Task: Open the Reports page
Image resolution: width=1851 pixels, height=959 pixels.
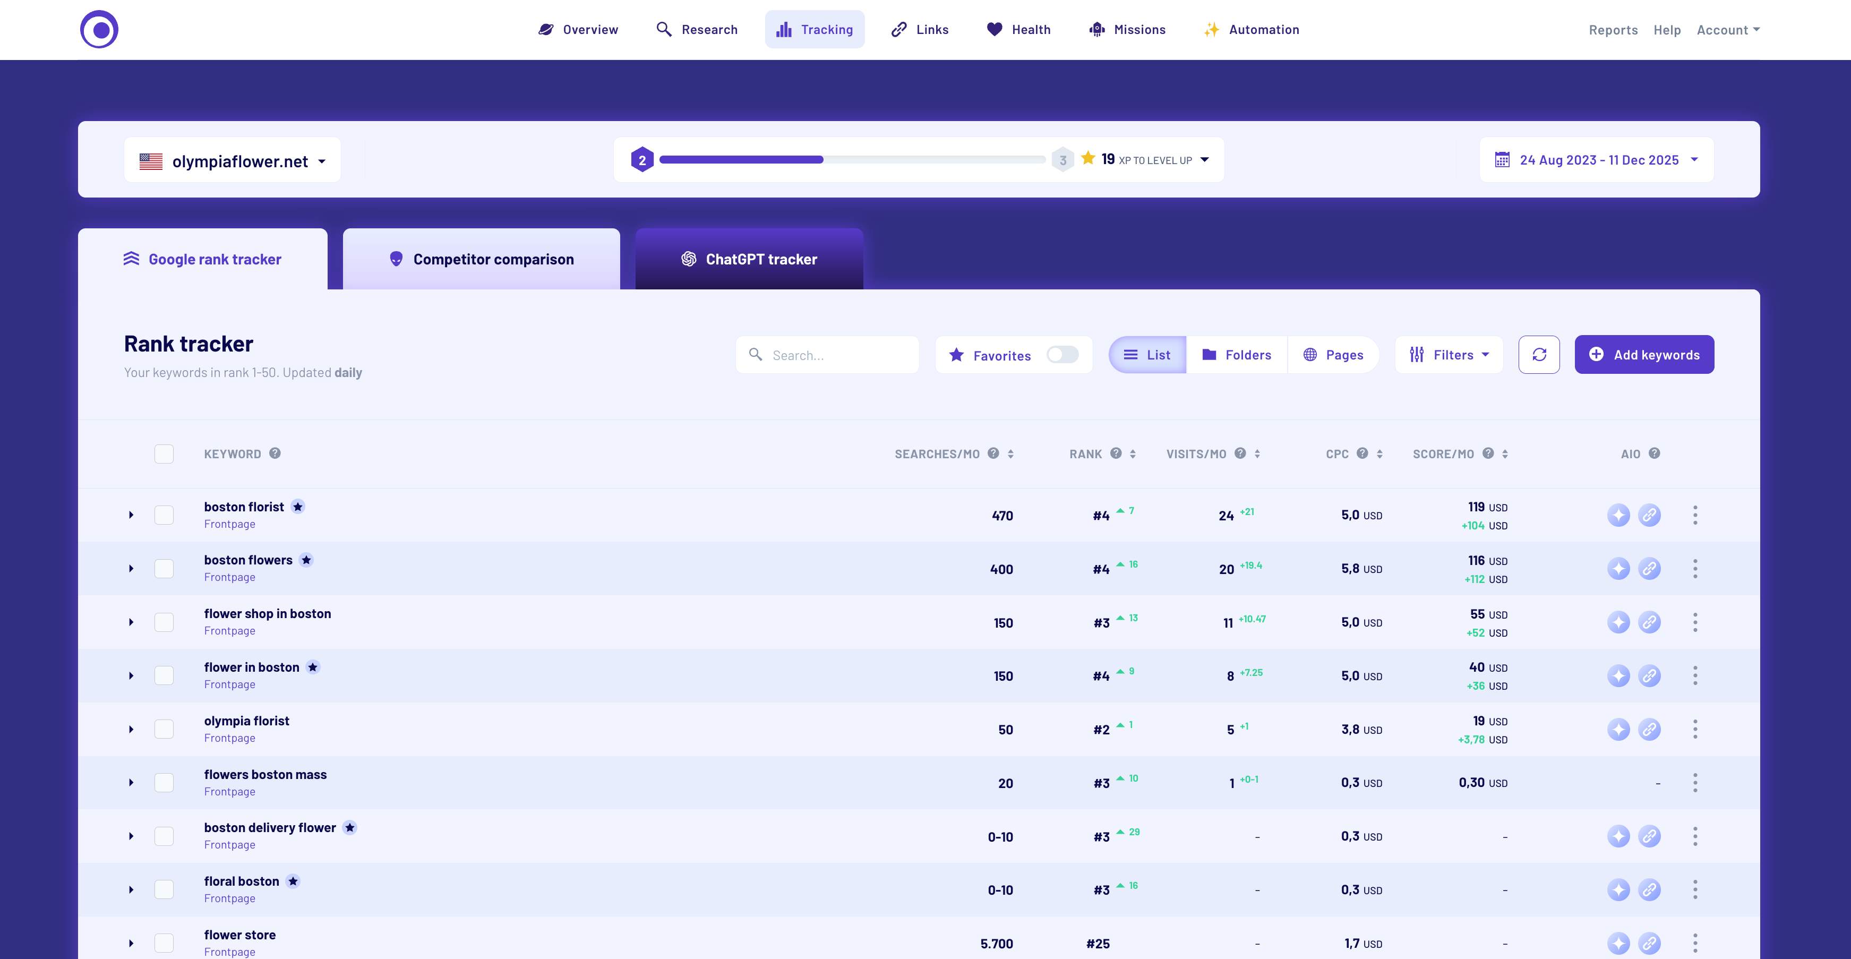Action: (1613, 29)
